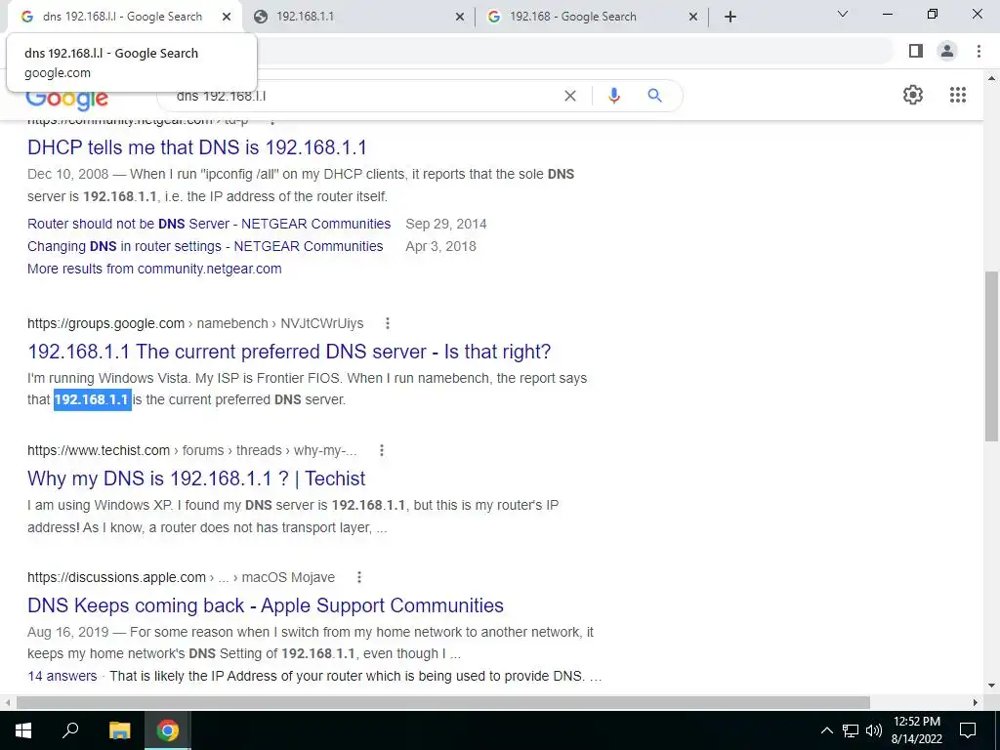Screen dimensions: 1000x750
Task: Close the '192.168.1.1' tab
Action: tap(460, 18)
